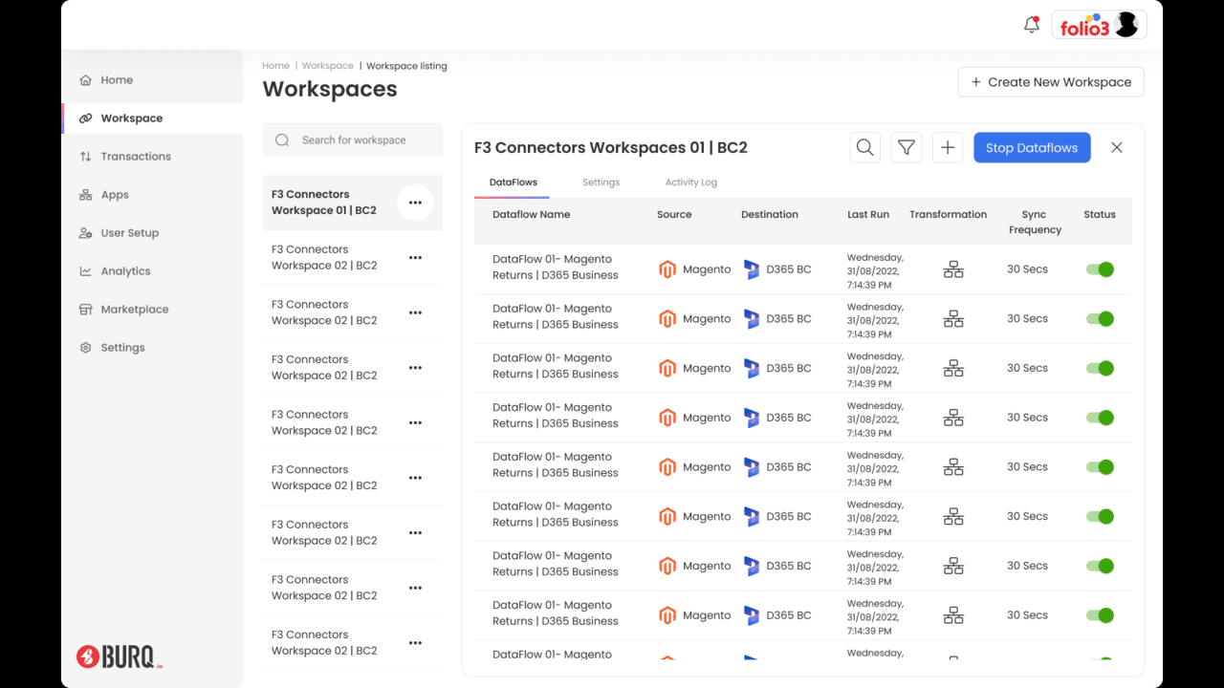The width and height of the screenshot is (1224, 688).
Task: Toggle status switch of fourth dataflow row
Action: 1100,418
